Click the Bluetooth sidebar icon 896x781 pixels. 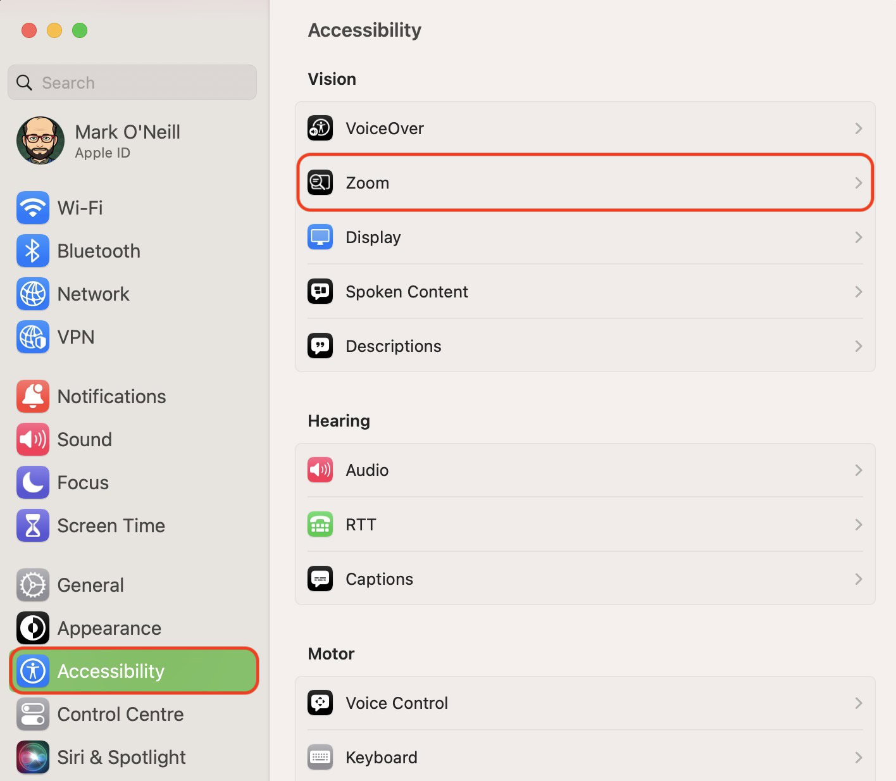(33, 251)
